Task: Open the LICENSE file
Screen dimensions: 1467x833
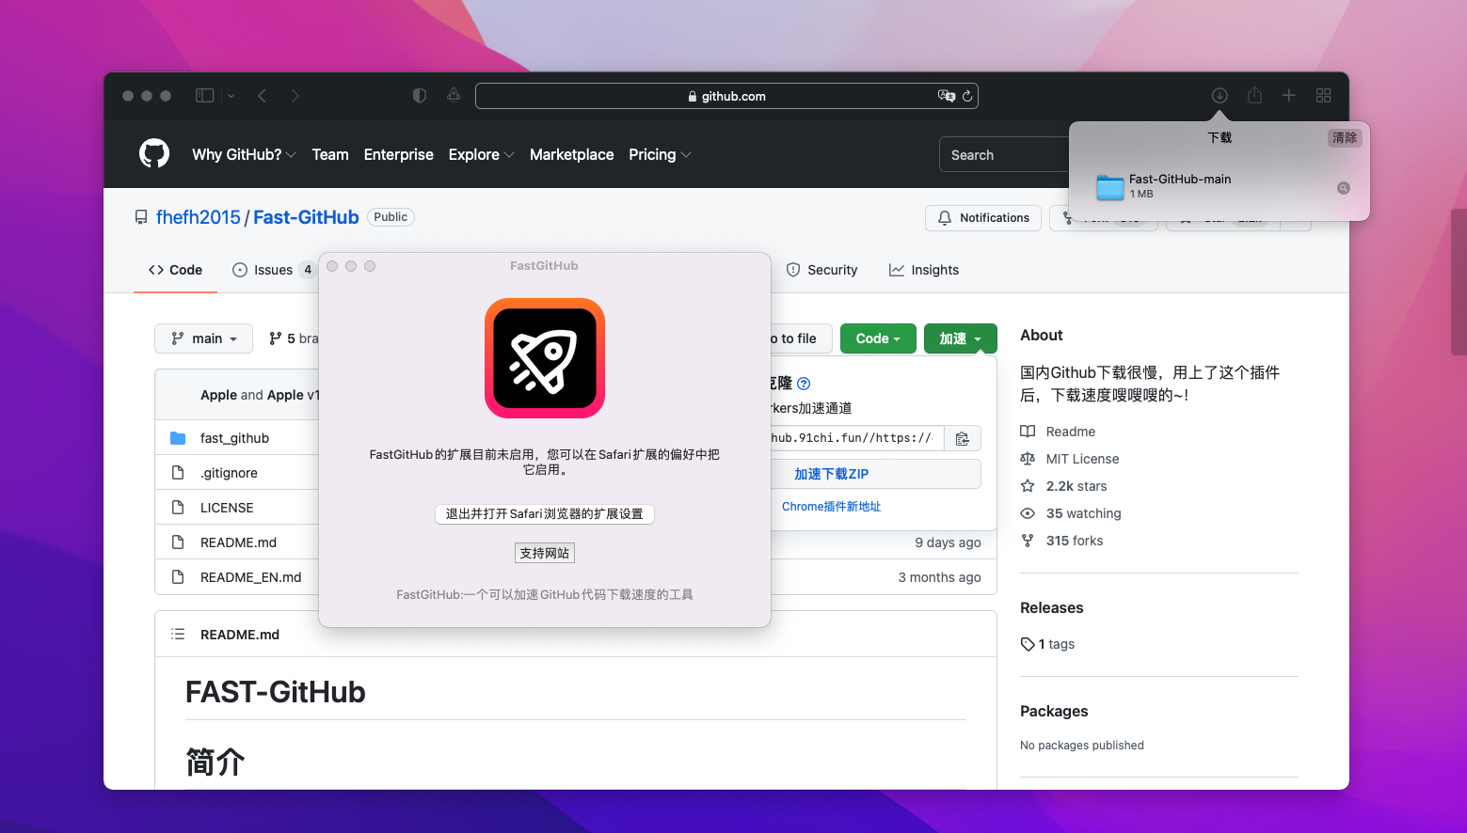Action: coord(227,508)
